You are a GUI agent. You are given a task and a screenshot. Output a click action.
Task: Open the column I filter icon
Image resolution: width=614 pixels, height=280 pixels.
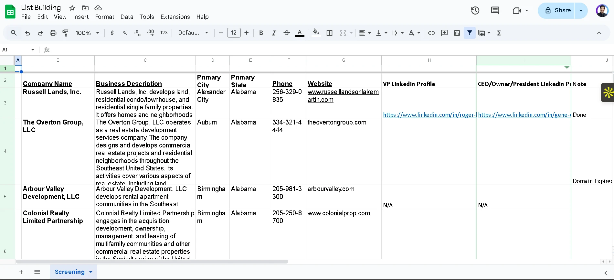point(567,68)
